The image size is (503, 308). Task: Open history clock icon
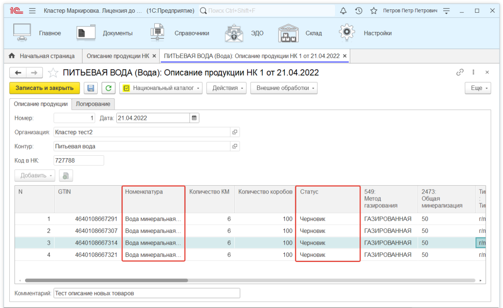pos(359,11)
